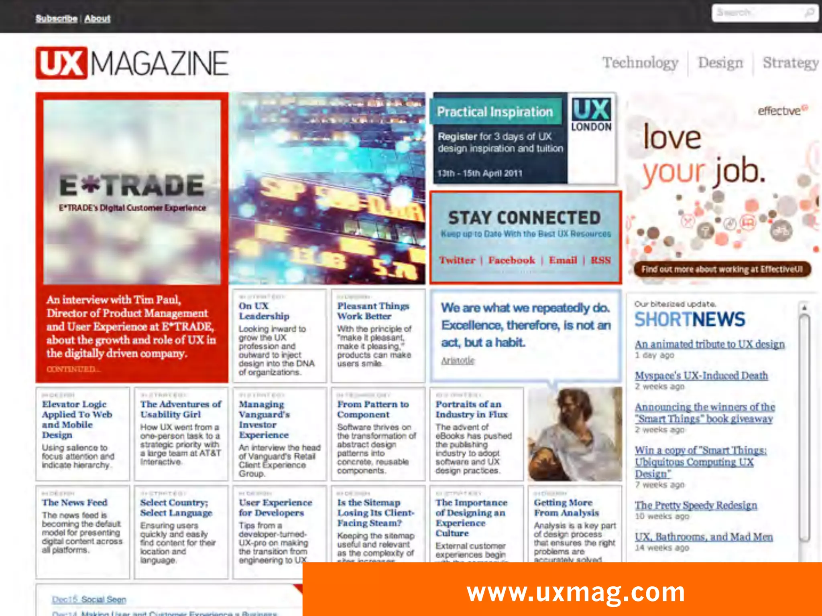Follow the Facebook link under Stay Connected
This screenshot has width=822, height=616.
[x=512, y=260]
